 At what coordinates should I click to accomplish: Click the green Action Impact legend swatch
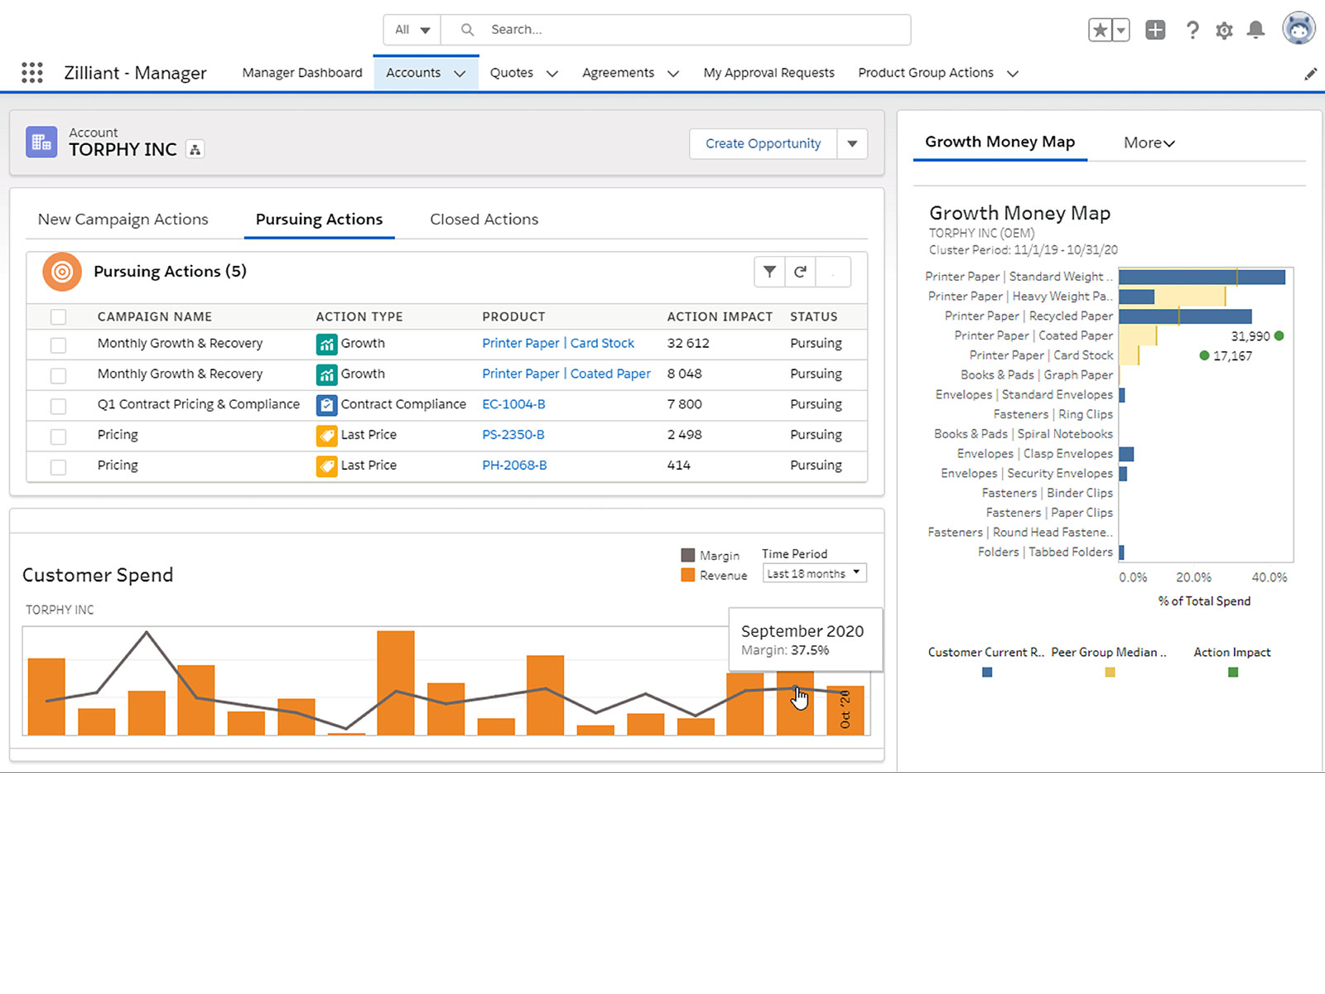click(1233, 673)
